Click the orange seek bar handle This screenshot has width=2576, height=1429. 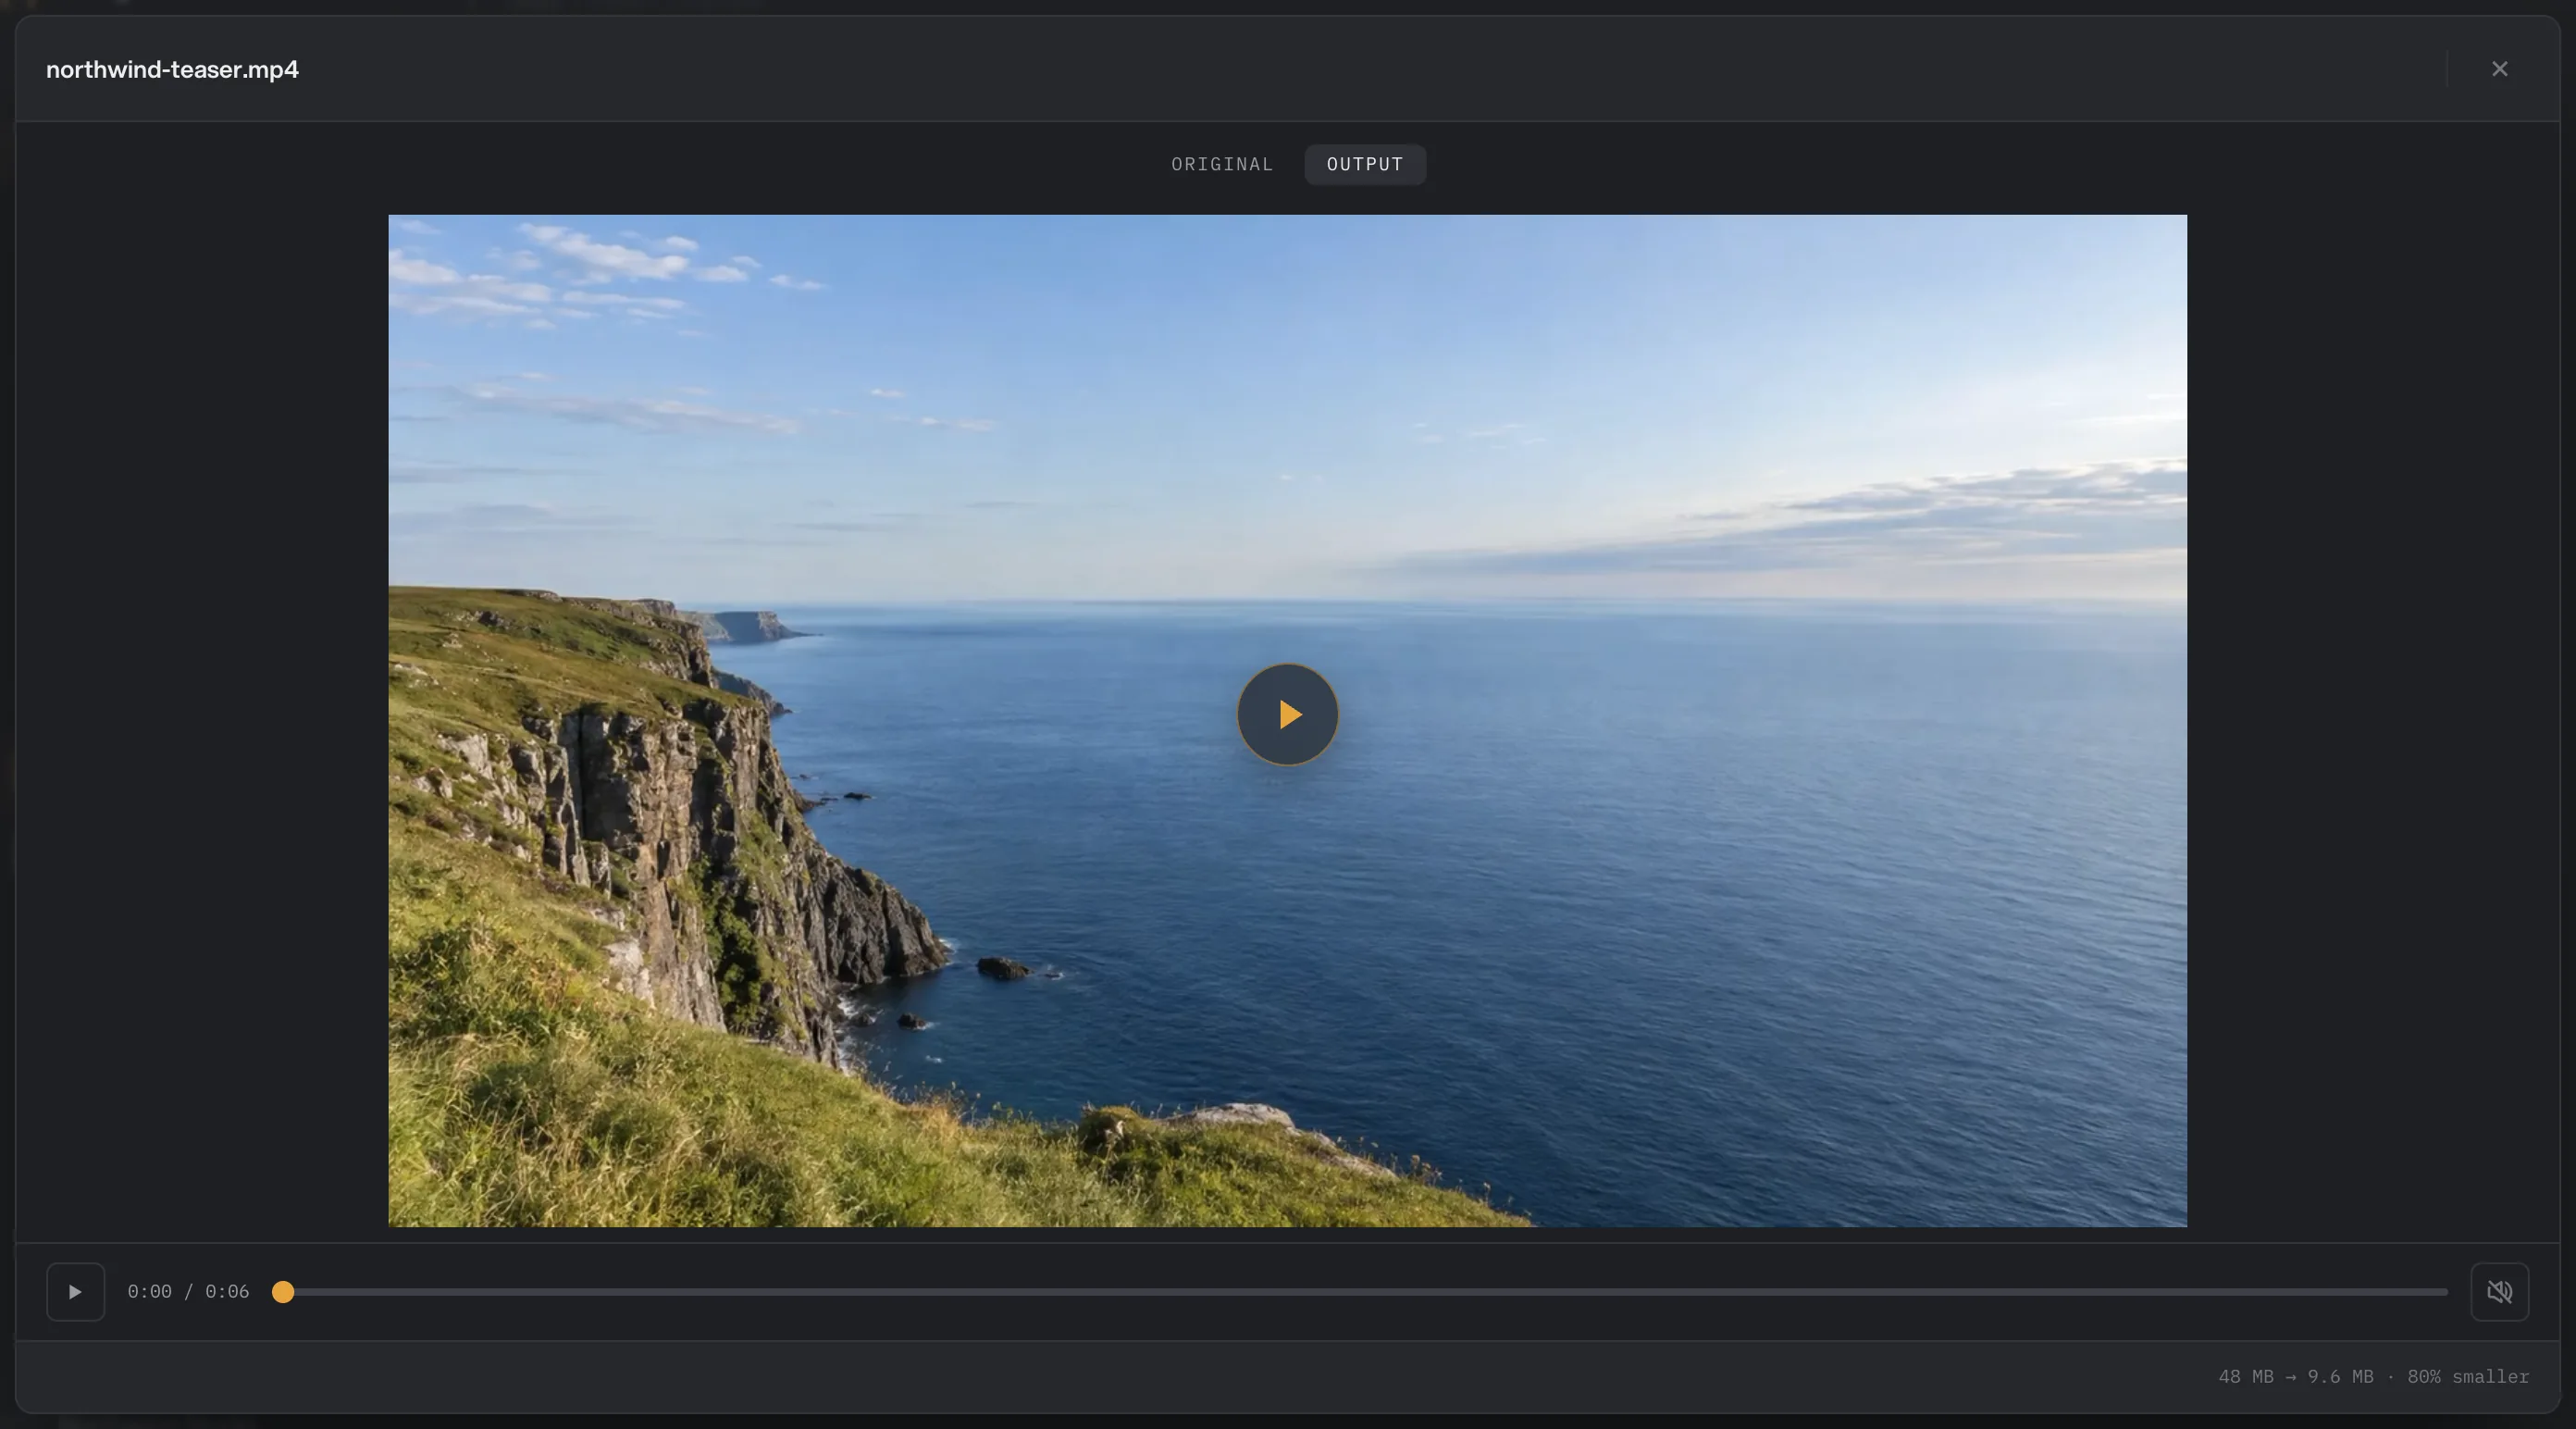coord(283,1291)
